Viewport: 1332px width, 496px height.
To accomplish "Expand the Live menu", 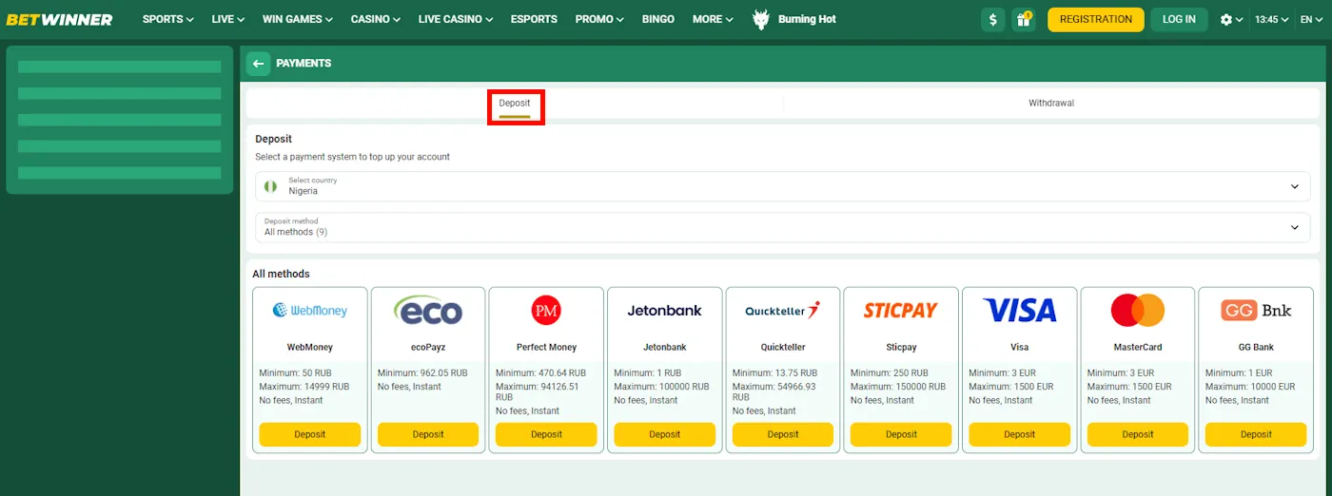I will [x=227, y=19].
